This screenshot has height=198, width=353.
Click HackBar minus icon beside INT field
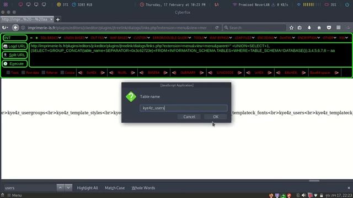31,38
